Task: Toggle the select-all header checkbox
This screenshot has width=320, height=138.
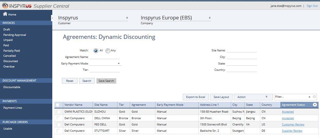Action: point(58,105)
